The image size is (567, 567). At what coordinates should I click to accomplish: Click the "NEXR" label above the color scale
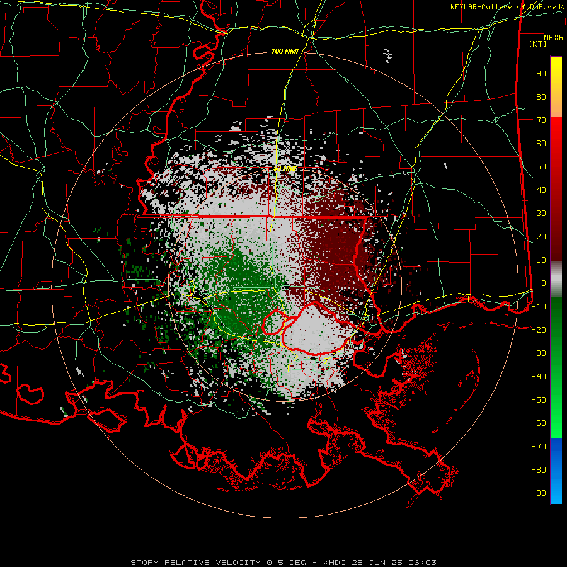[554, 38]
